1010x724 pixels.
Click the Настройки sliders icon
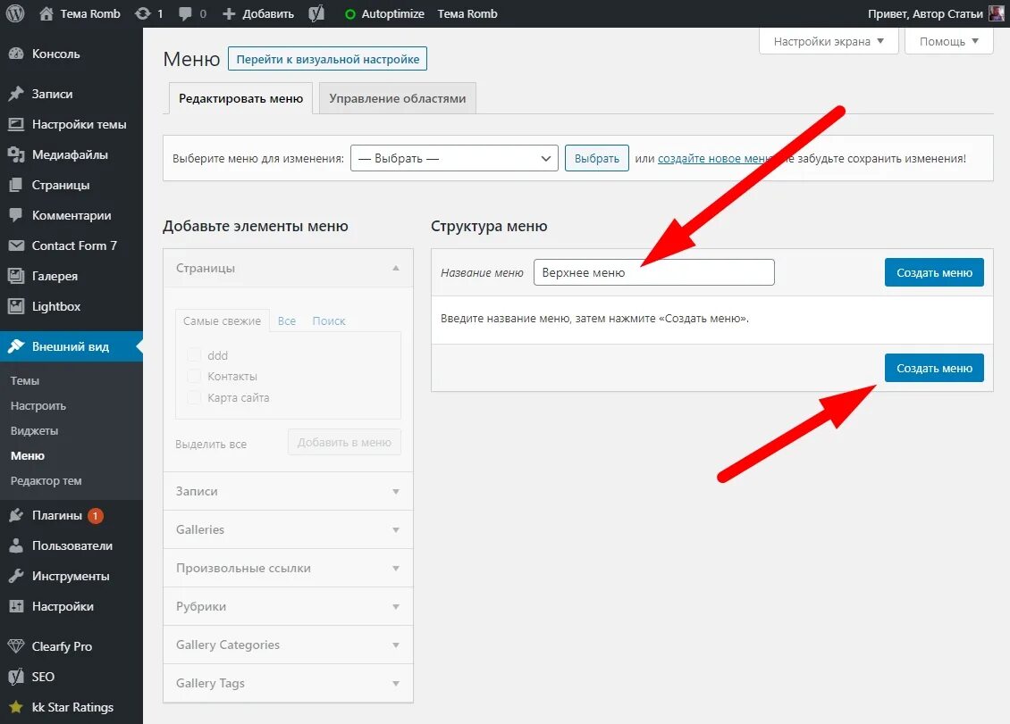coord(16,606)
